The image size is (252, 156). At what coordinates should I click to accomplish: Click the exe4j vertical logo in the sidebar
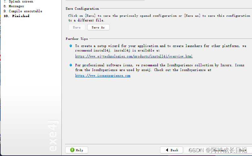[x=53, y=135]
